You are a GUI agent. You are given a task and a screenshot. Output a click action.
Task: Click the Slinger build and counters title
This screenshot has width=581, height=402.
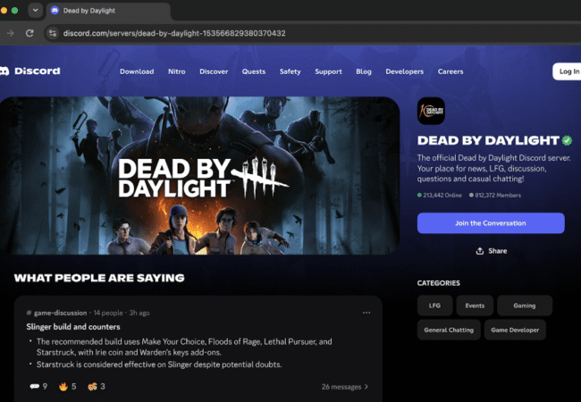pos(73,327)
